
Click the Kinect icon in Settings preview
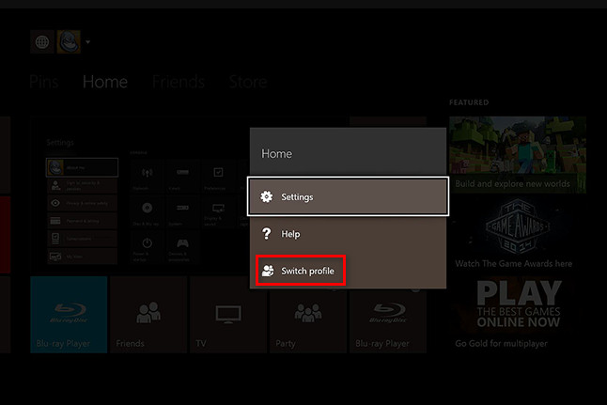pos(182,172)
